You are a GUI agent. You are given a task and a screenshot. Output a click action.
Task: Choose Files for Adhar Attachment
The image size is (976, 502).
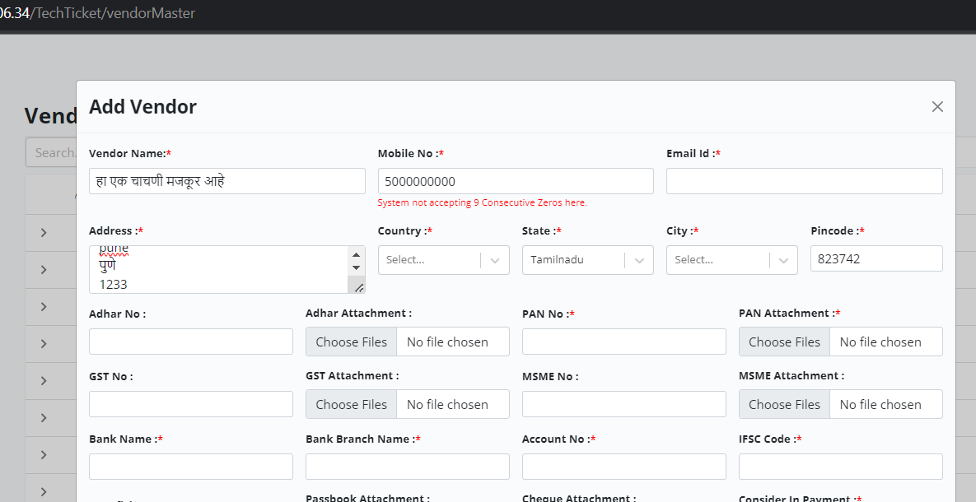pos(351,342)
